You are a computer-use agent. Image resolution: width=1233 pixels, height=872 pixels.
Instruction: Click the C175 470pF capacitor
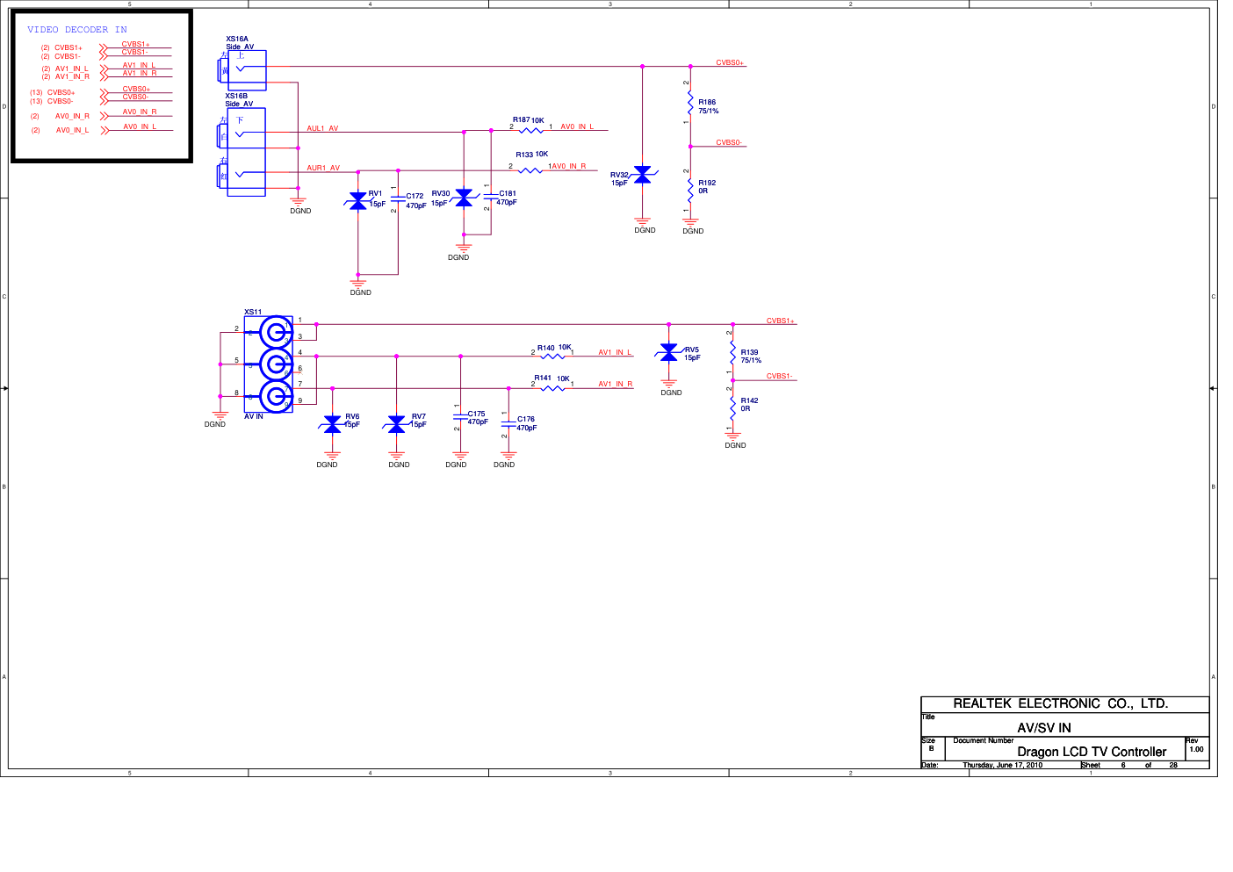tap(460, 417)
